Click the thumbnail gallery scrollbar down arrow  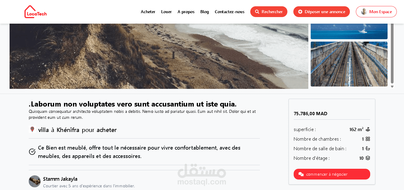392,87
